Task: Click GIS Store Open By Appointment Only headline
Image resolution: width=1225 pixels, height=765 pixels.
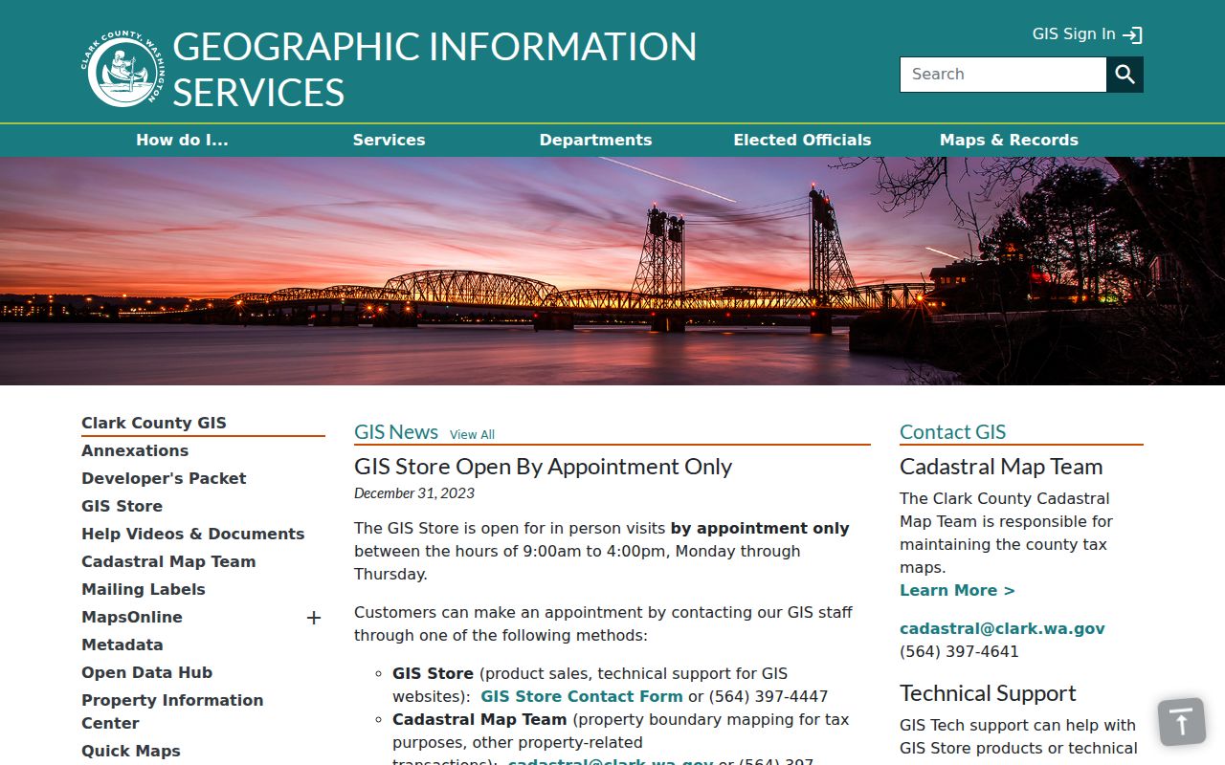Action: (x=543, y=467)
